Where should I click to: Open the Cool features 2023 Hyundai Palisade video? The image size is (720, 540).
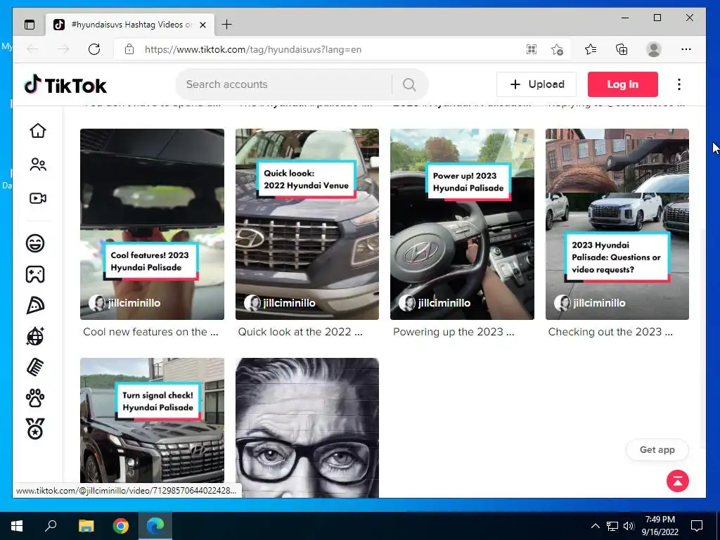152,224
